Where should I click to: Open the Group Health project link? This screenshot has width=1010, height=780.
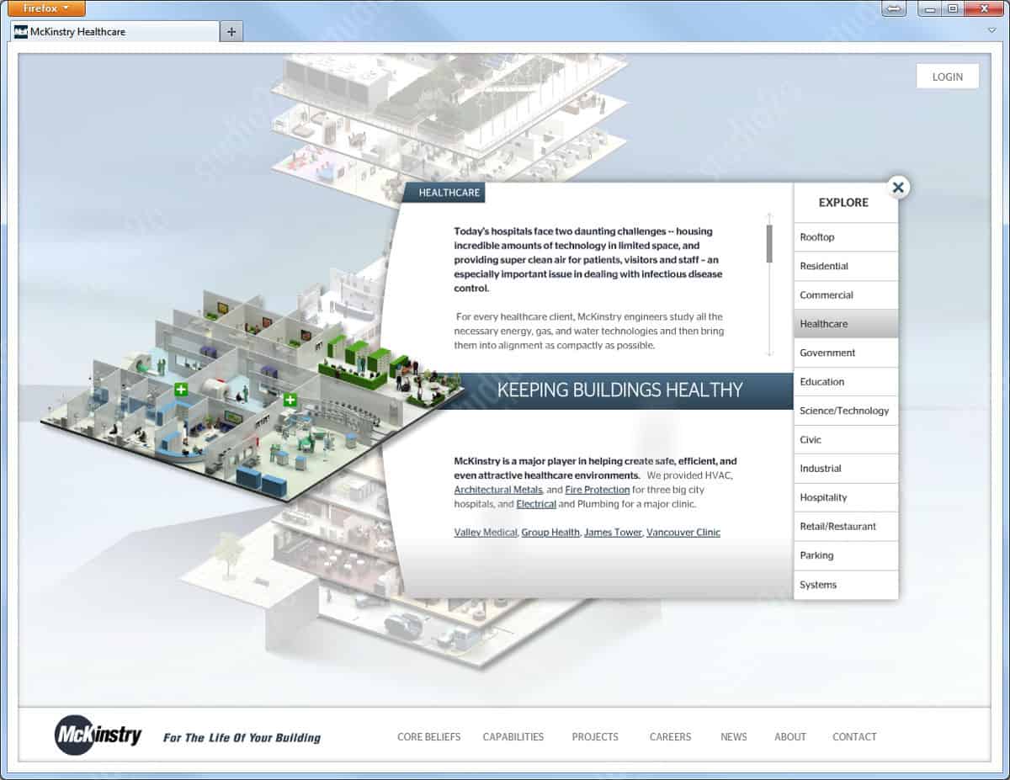[x=550, y=533]
